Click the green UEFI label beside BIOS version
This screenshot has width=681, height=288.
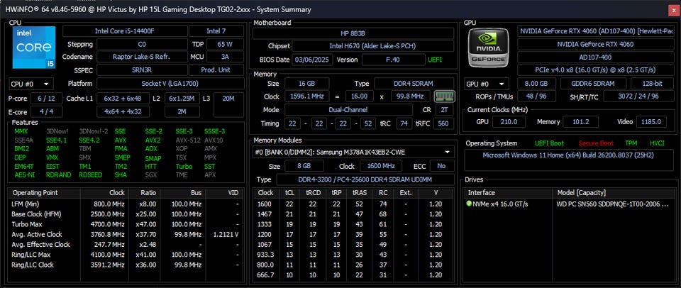click(434, 60)
